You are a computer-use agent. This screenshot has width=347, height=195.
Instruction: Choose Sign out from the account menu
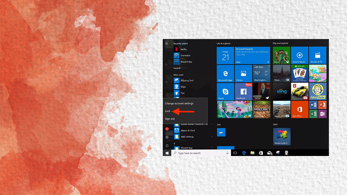pos(170,119)
